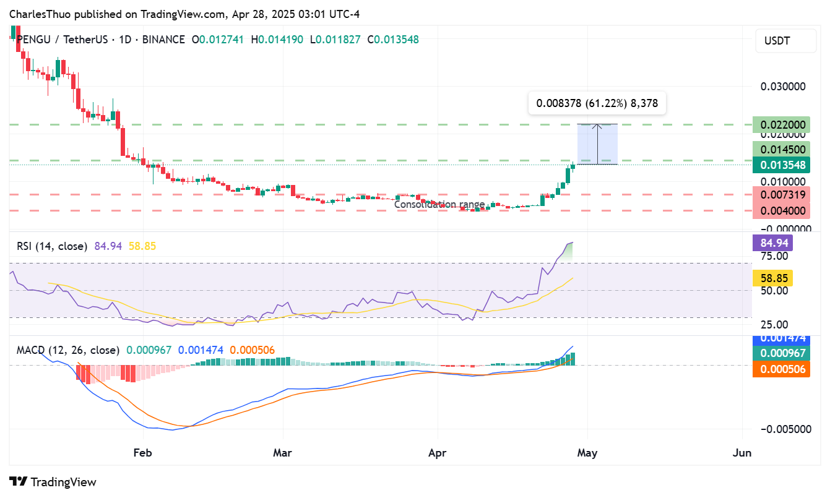Select the 0.014500 green price label
This screenshot has width=830, height=498.
[x=781, y=149]
